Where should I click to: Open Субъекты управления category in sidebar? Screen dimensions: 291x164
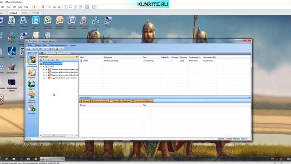point(32,61)
